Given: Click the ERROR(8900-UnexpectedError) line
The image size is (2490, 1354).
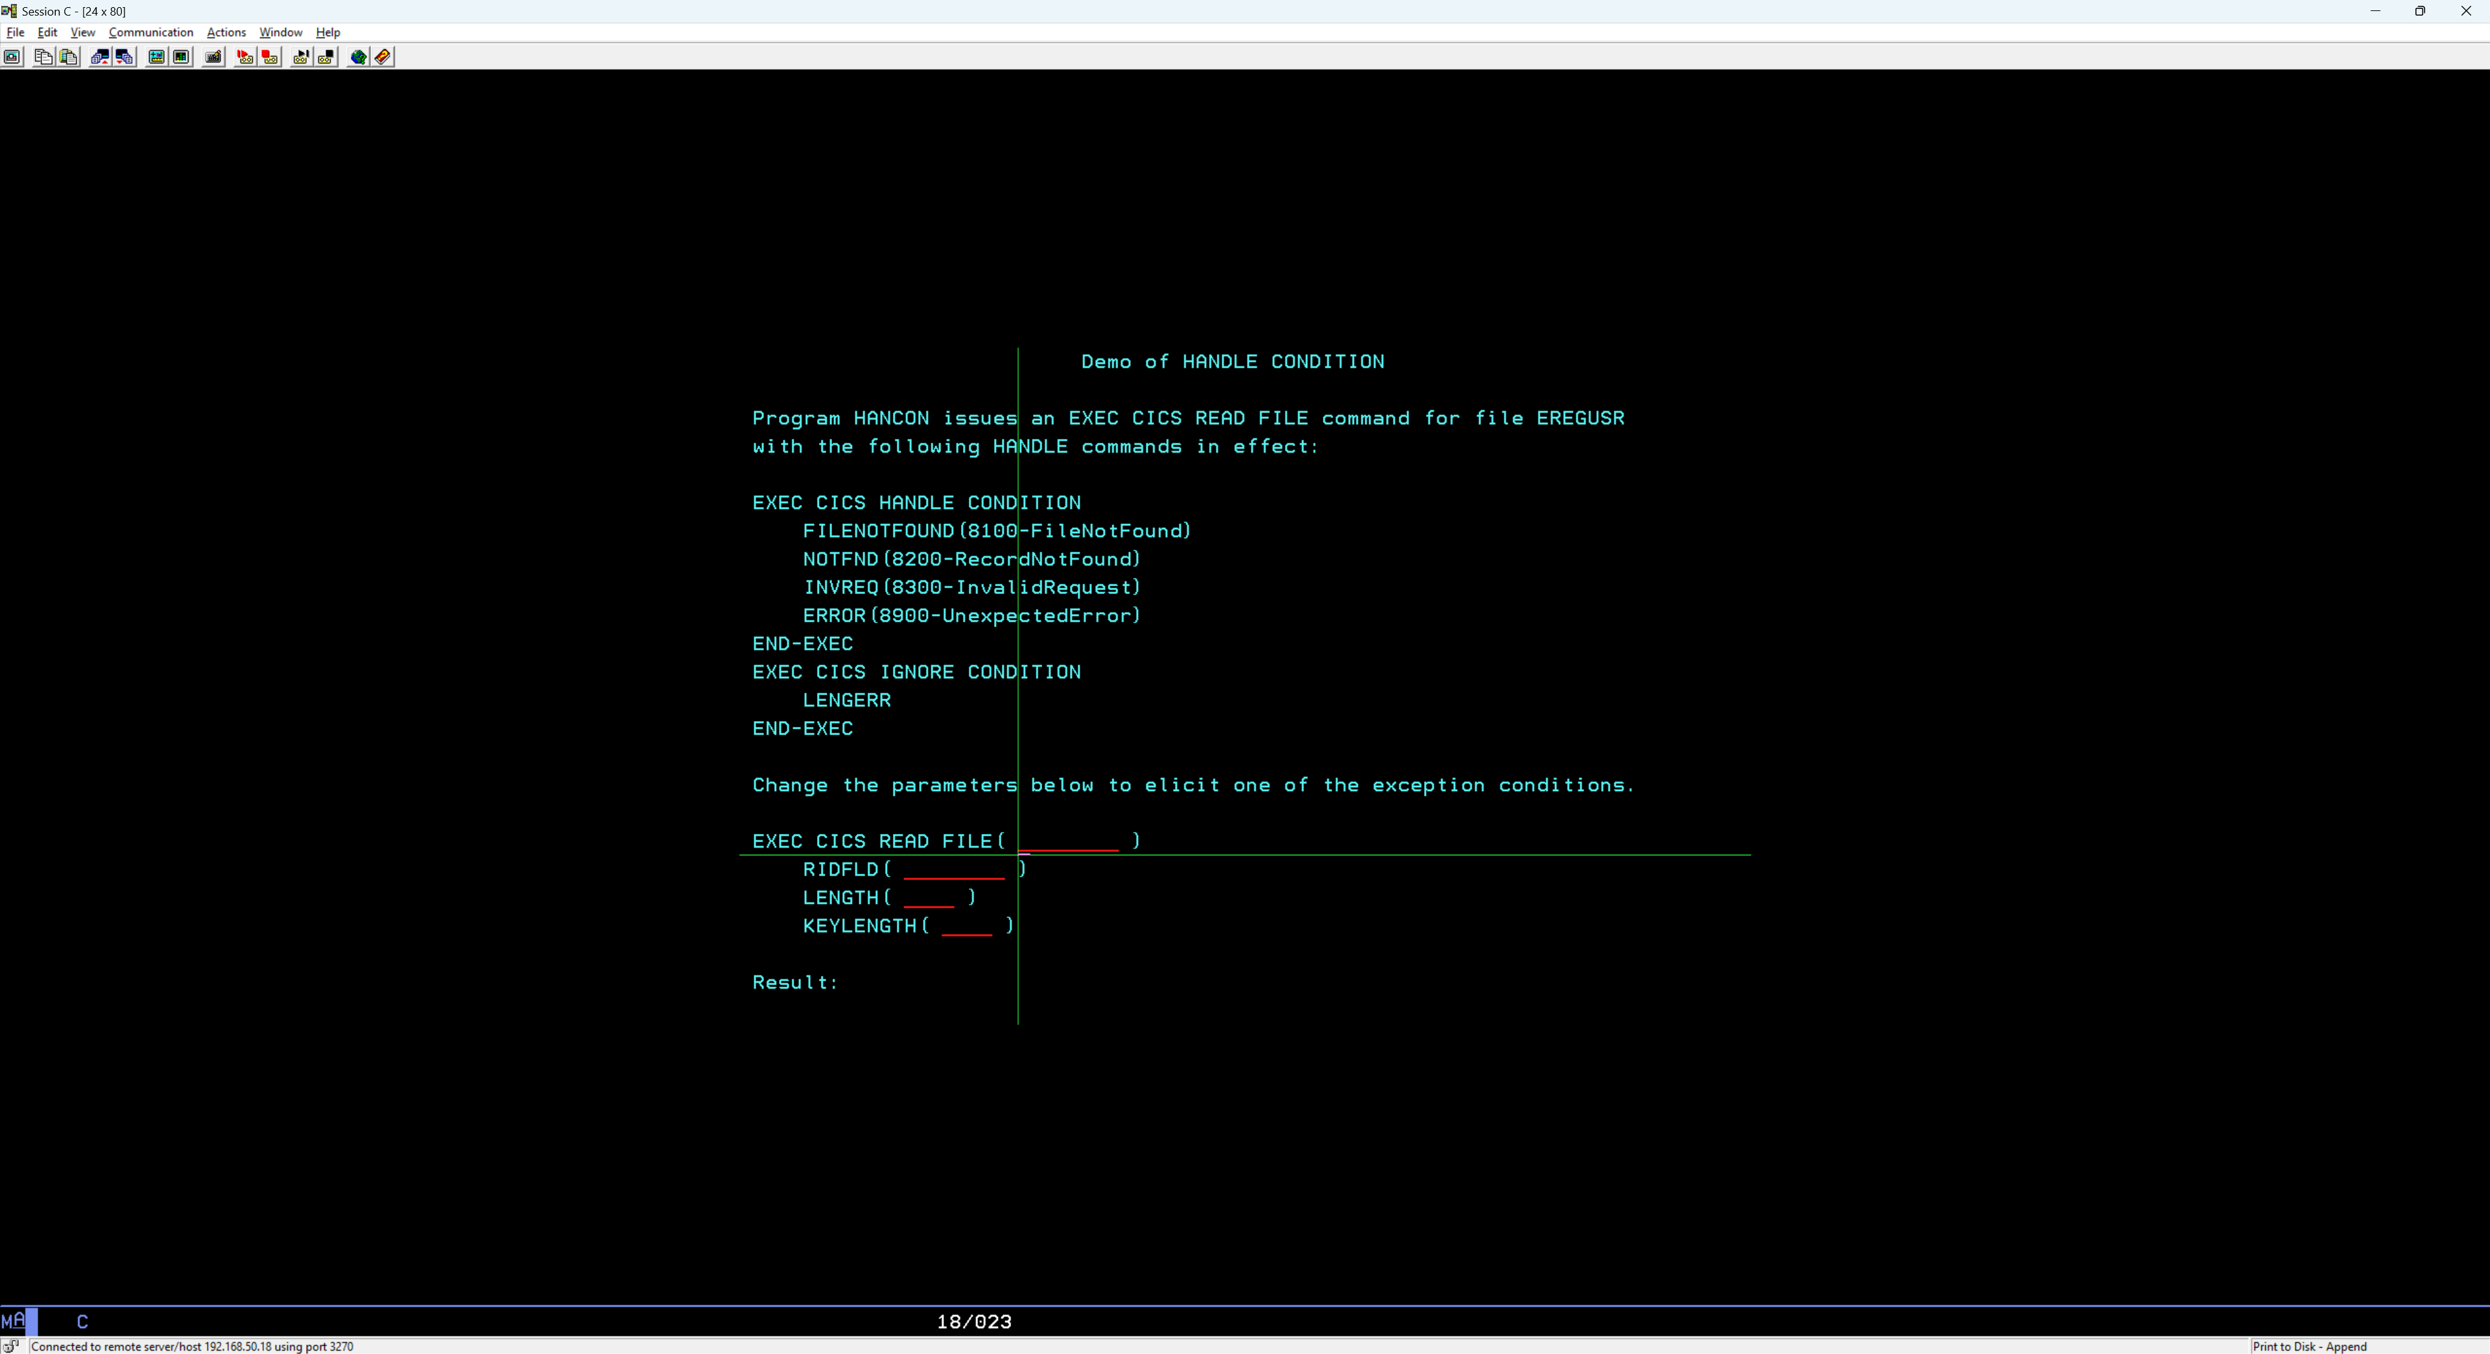Looking at the screenshot, I should pos(973,615).
